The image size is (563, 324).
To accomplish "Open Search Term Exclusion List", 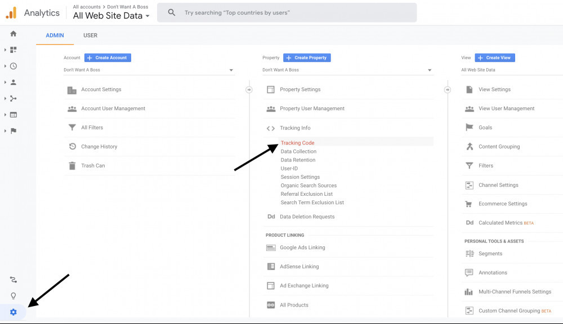I will [x=312, y=202].
